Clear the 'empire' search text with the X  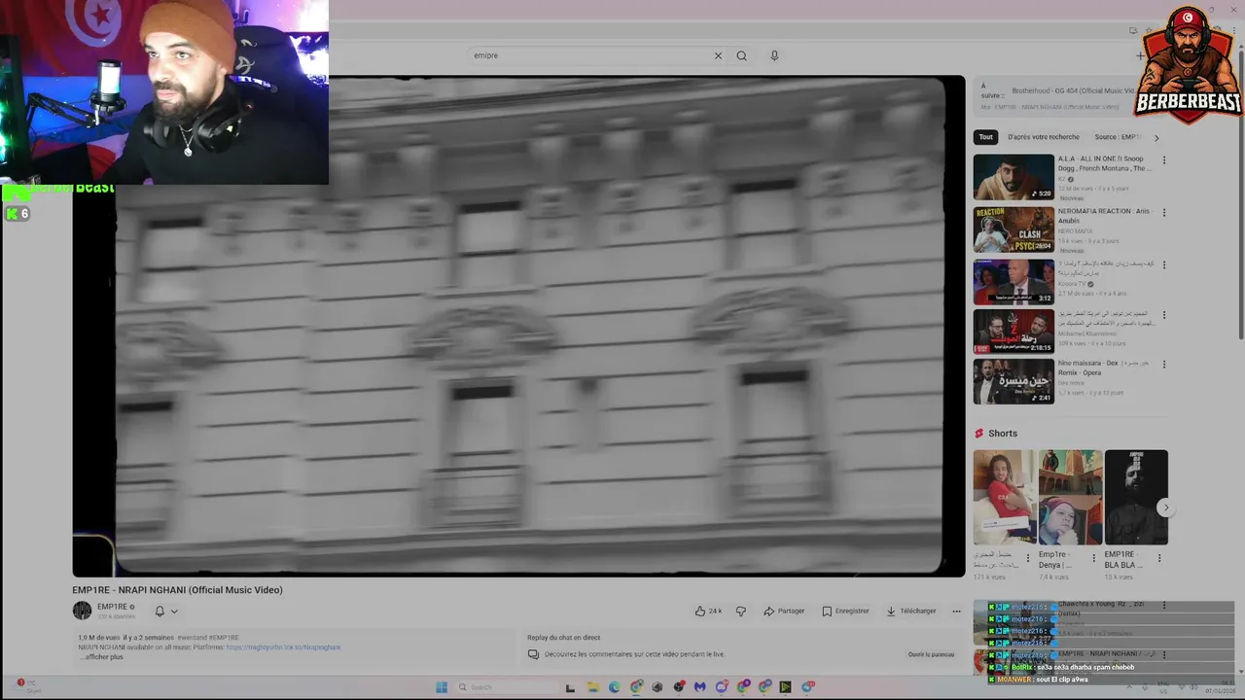(718, 55)
